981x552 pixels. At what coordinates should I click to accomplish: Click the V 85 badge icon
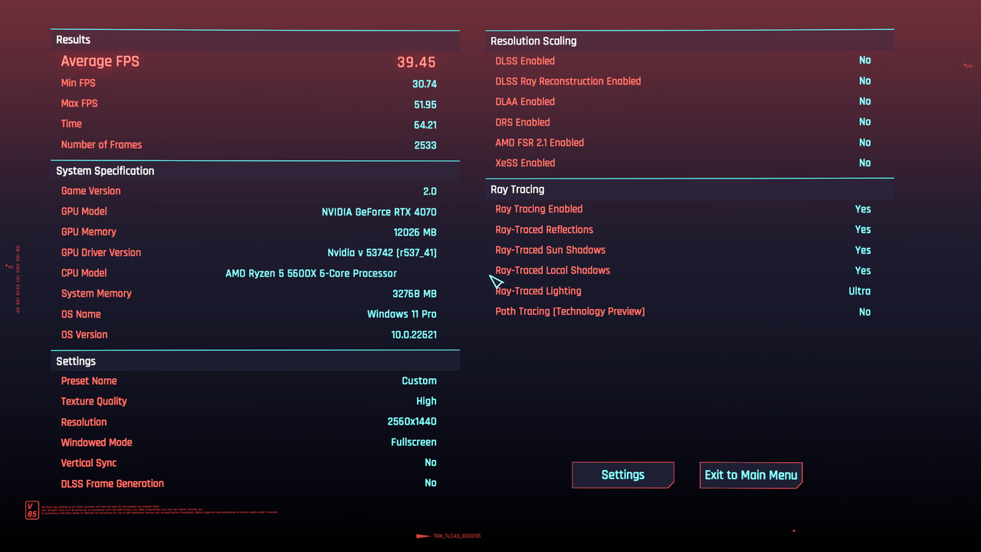pos(31,510)
